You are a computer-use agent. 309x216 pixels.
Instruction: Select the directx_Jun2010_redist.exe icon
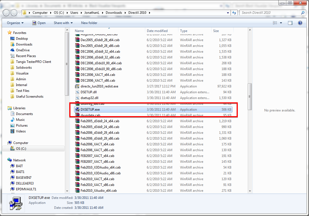(77, 86)
